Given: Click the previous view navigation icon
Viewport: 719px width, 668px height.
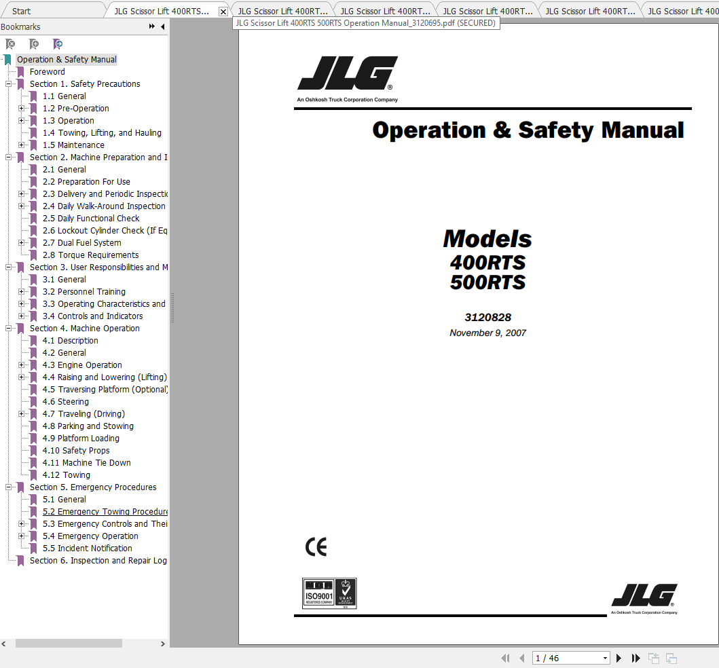Looking at the screenshot, I should (654, 658).
